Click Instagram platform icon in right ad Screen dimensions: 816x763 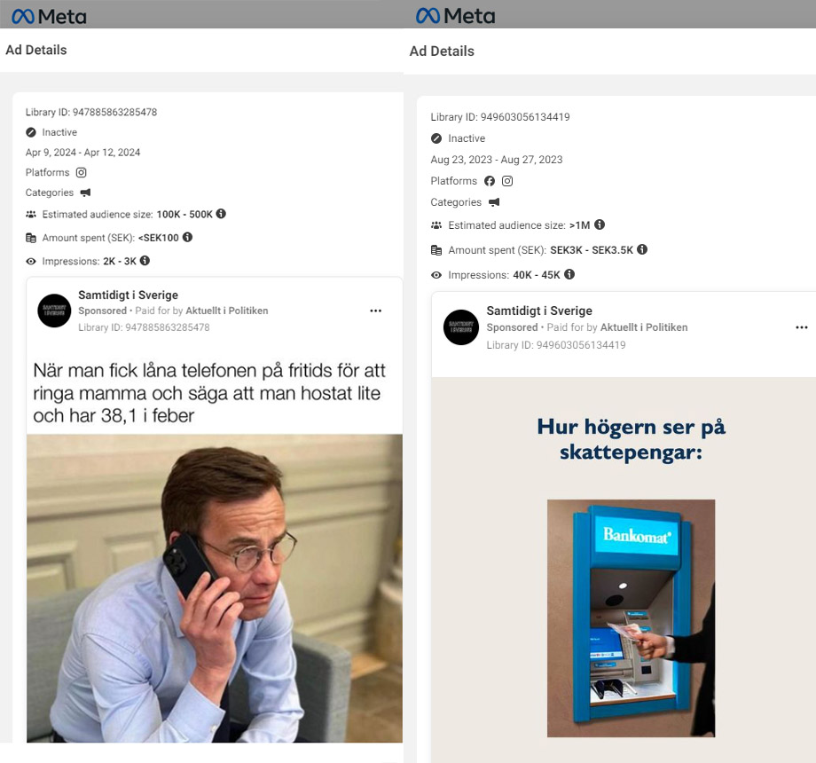[x=507, y=181]
